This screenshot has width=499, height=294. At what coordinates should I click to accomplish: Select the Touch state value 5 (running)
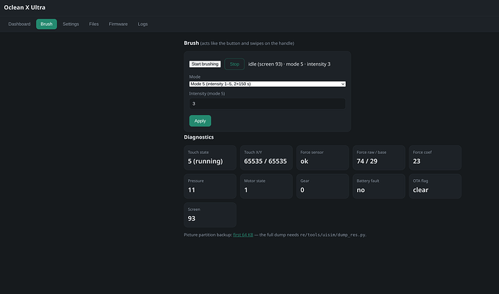click(x=205, y=161)
